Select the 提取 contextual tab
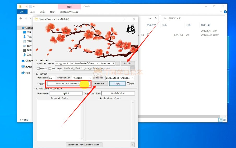 coord(69,7)
